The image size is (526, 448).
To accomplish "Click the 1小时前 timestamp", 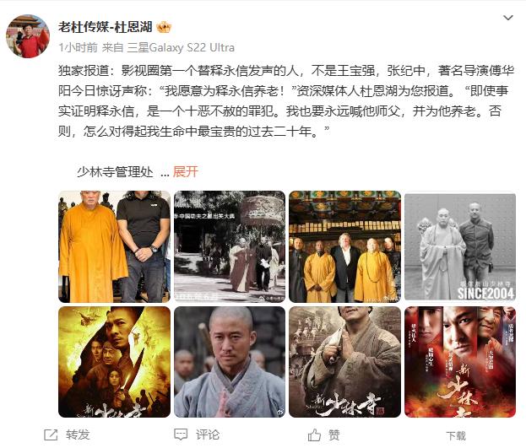I will tap(78, 47).
